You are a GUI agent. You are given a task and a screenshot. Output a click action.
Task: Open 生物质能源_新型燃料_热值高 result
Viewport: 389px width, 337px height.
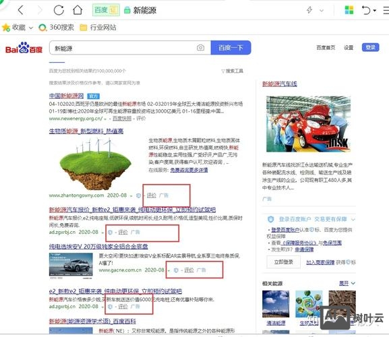click(x=86, y=131)
